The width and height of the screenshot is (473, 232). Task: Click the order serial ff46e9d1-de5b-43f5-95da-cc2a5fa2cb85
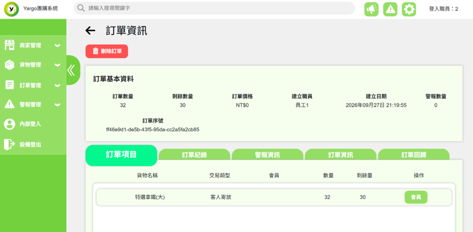click(x=152, y=130)
